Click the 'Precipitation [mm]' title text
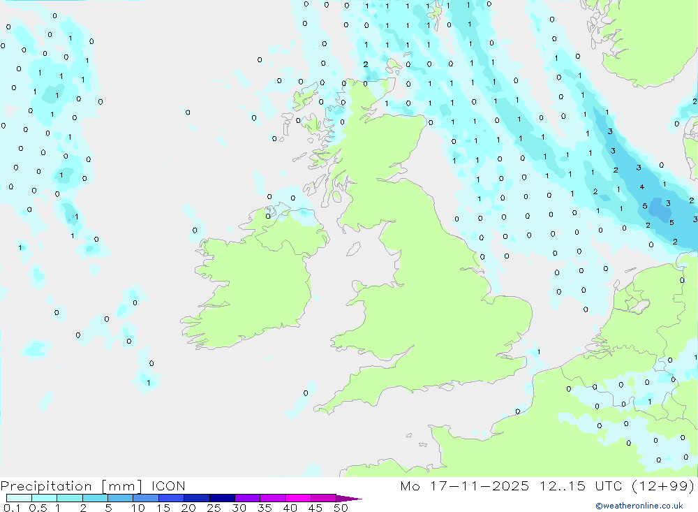 click(x=71, y=486)
